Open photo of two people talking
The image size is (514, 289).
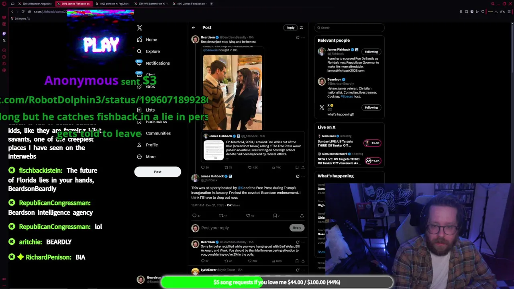(x=233, y=92)
